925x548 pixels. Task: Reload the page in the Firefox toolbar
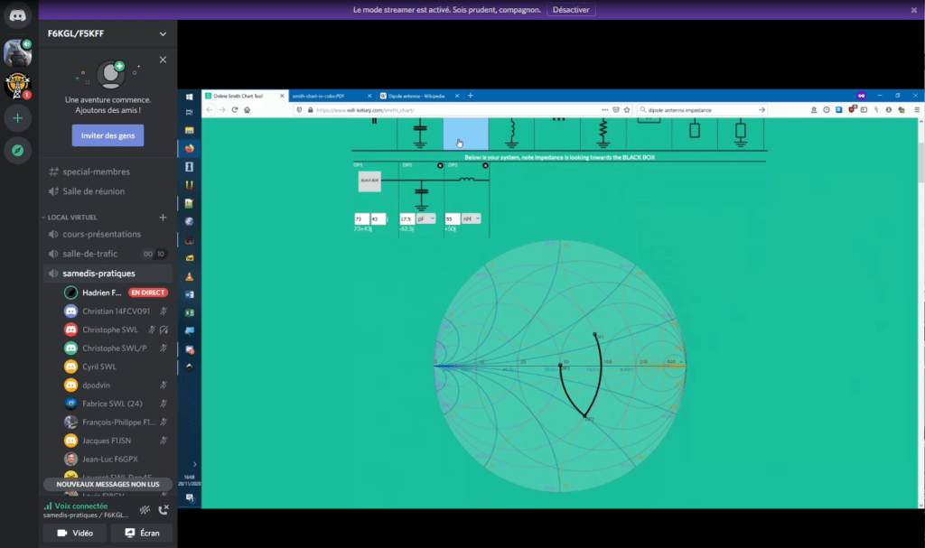click(x=235, y=110)
